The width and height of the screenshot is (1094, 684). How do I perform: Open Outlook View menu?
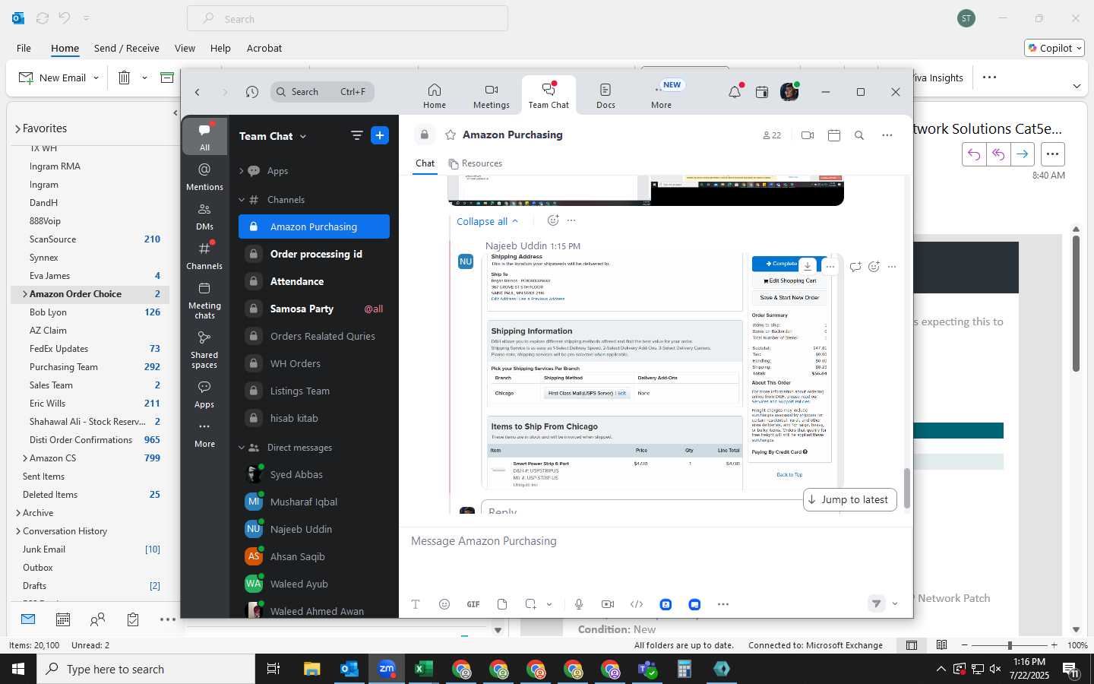tap(185, 48)
